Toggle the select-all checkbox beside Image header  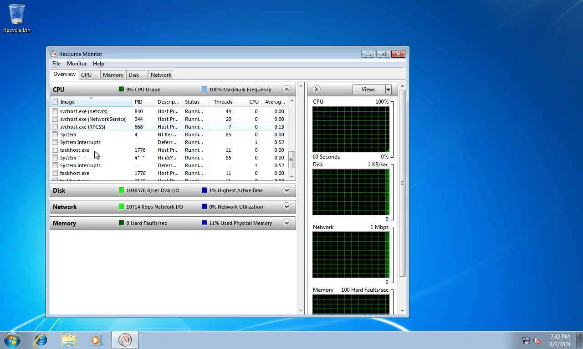tap(55, 102)
